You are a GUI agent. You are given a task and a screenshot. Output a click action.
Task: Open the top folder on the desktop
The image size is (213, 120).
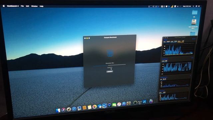pos(194,13)
